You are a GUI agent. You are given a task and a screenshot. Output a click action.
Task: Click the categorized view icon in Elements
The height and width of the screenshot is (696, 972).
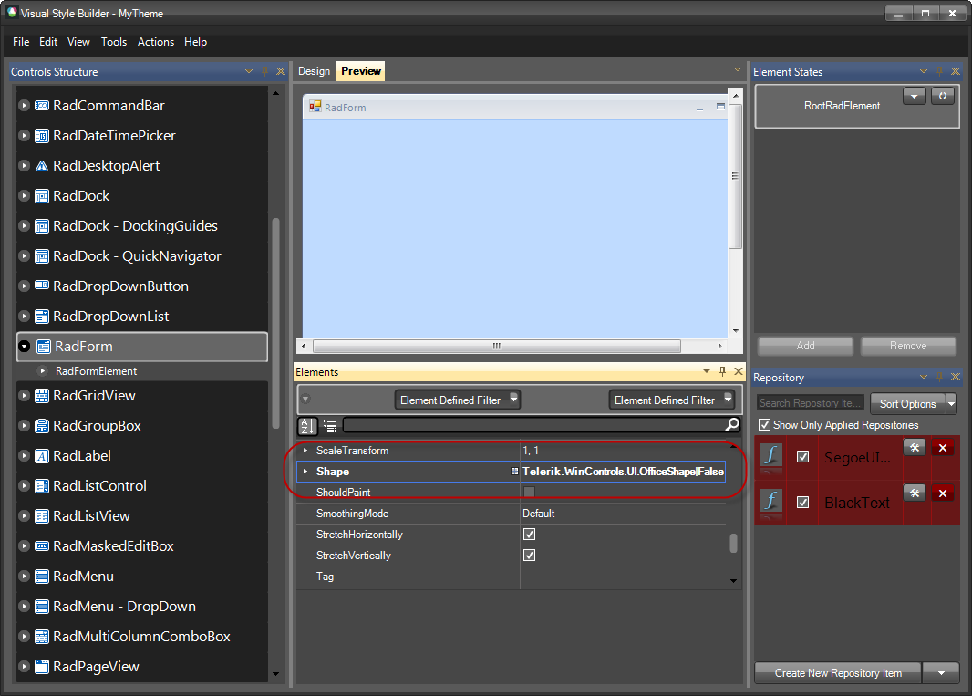(x=330, y=426)
